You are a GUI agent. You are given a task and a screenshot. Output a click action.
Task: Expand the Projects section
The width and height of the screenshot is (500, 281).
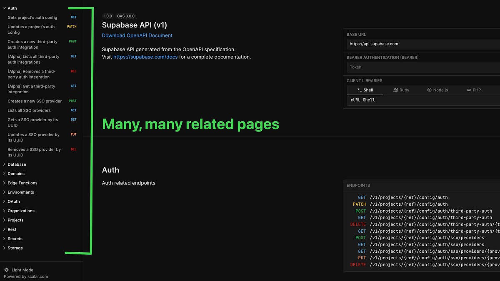[15, 220]
